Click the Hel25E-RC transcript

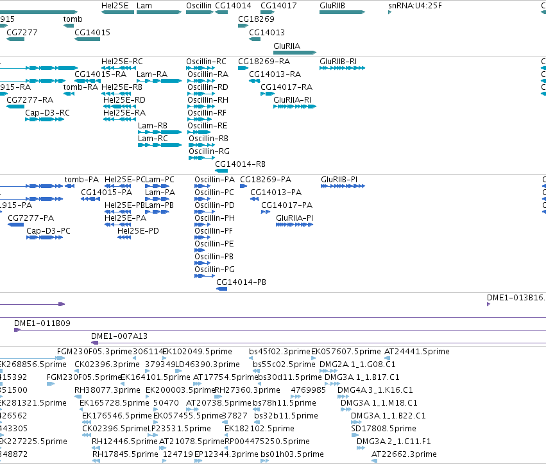pos(119,68)
